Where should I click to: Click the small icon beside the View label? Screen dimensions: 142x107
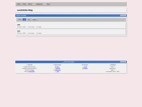(17, 20)
